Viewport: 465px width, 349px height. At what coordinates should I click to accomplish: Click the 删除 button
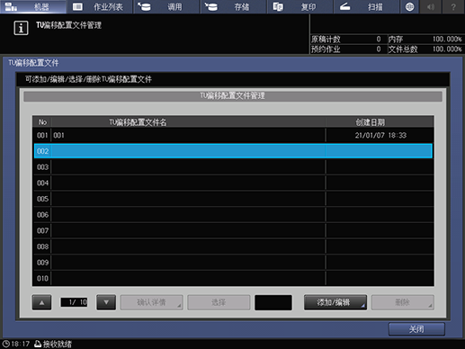click(x=402, y=302)
